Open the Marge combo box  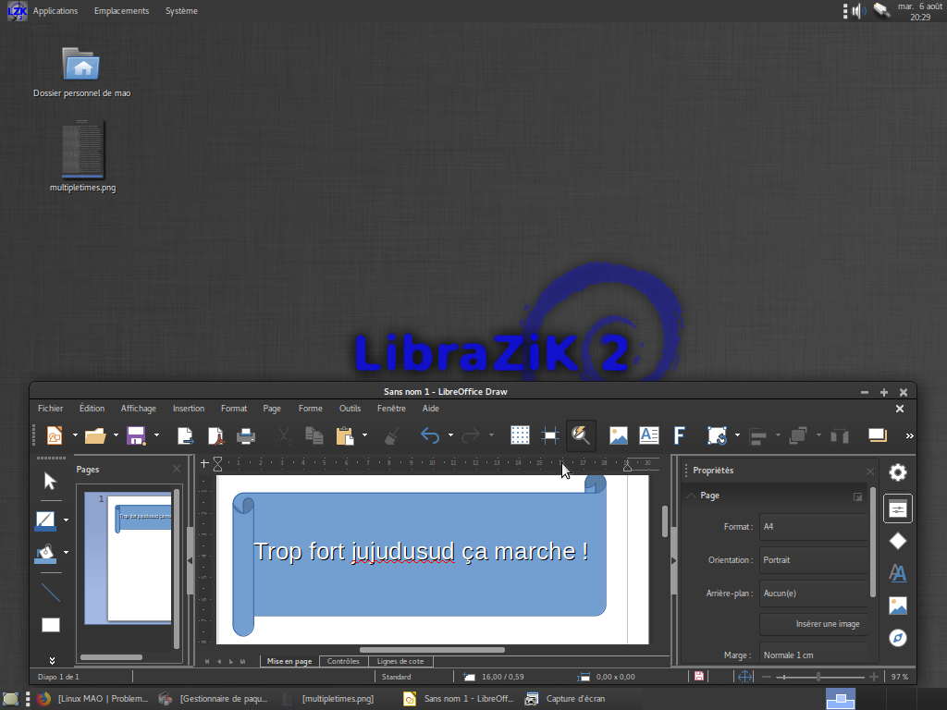click(x=814, y=655)
